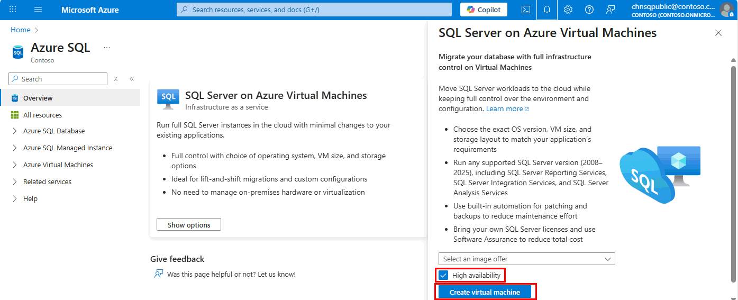Uncheck the High availability checkbox
This screenshot has width=738, height=300.
point(444,276)
